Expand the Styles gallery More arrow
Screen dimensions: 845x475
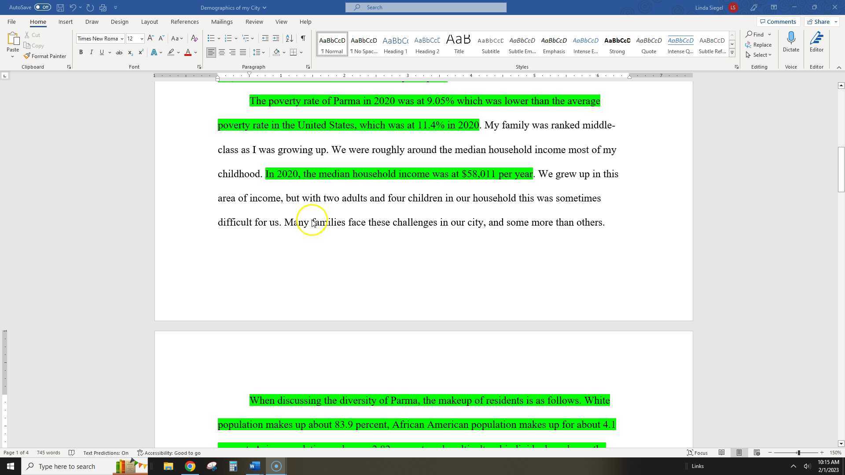point(732,53)
